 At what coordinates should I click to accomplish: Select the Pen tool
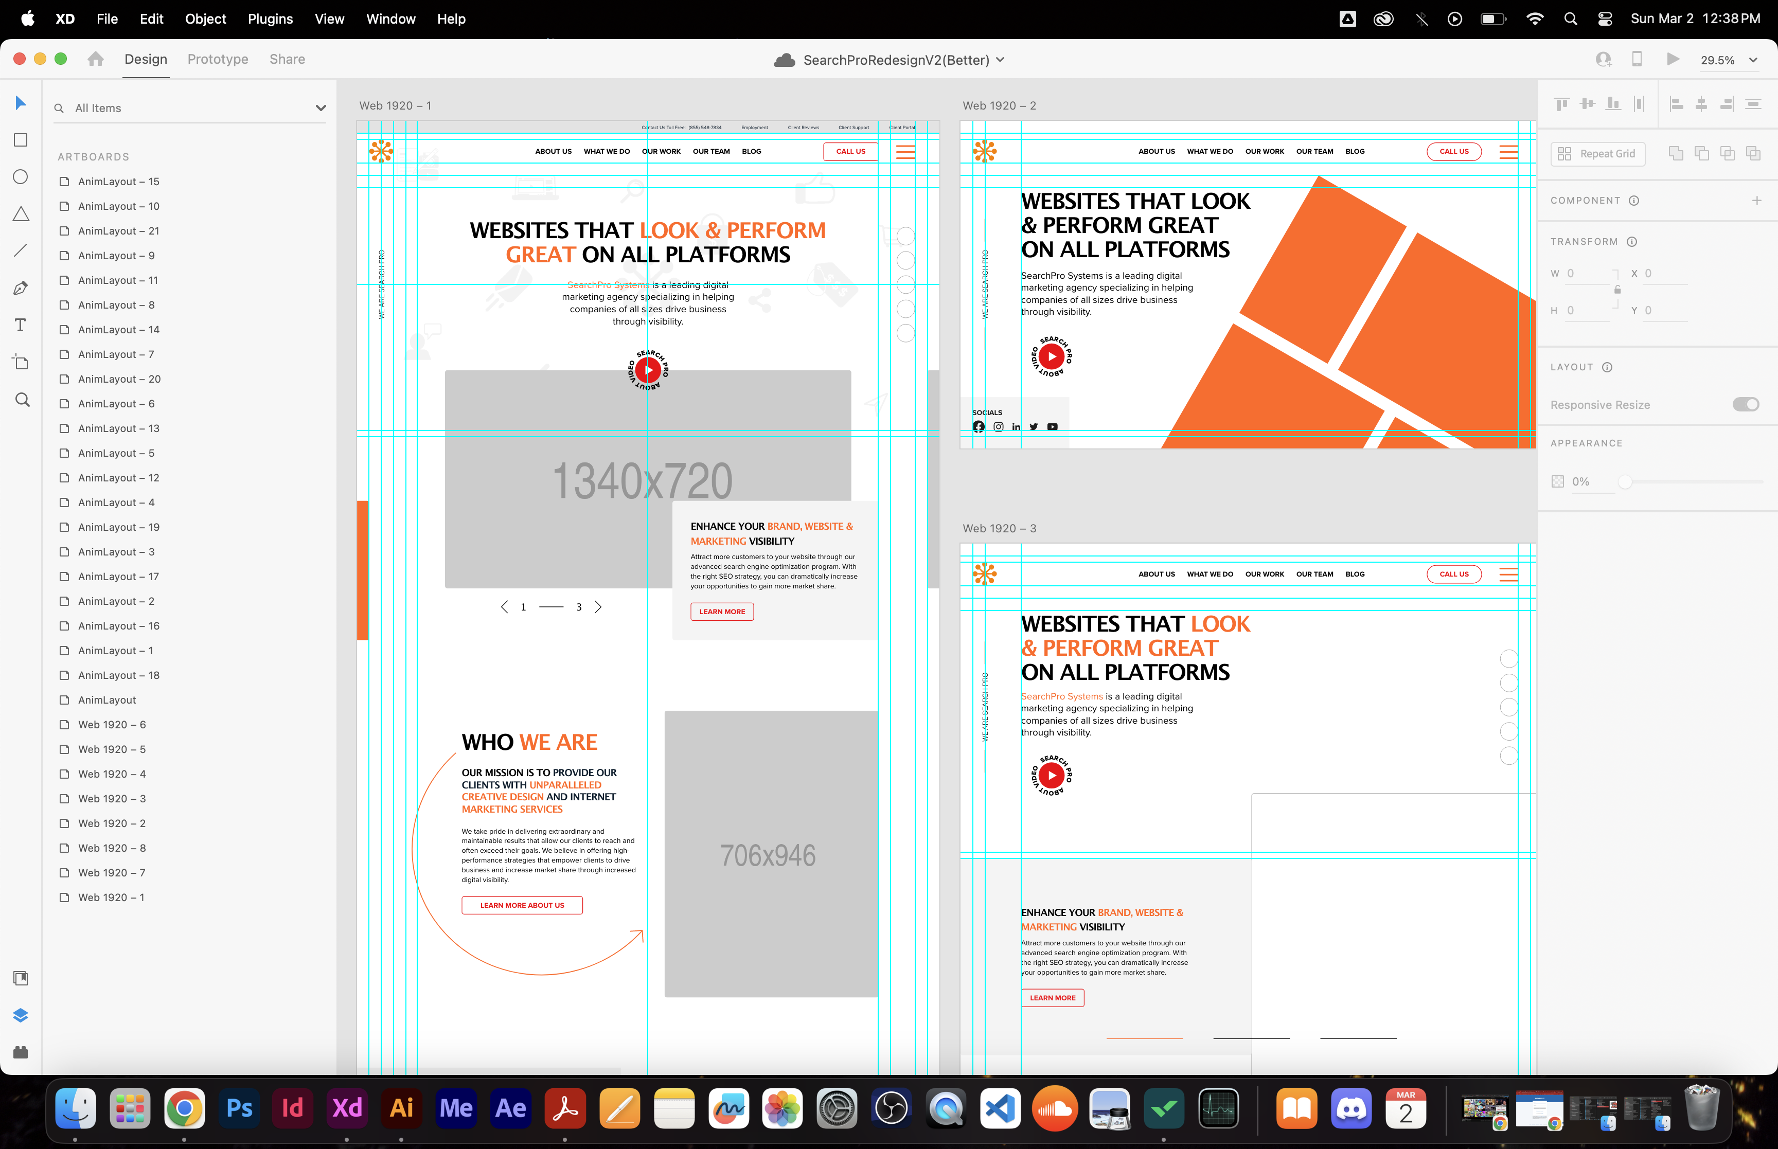pyautogui.click(x=21, y=288)
